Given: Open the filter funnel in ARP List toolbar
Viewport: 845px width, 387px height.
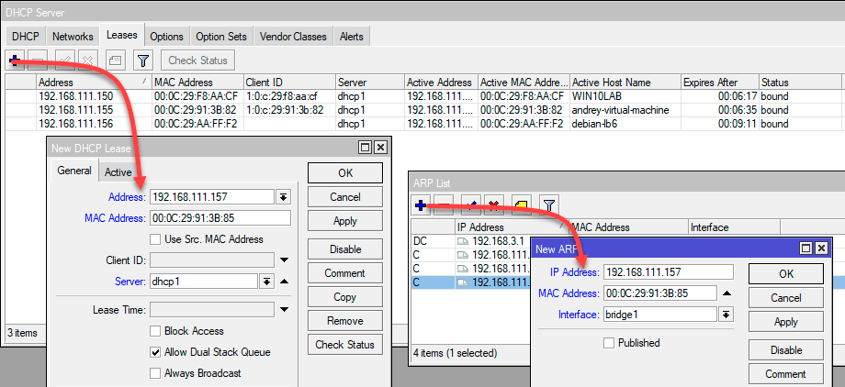Looking at the screenshot, I should pos(548,205).
